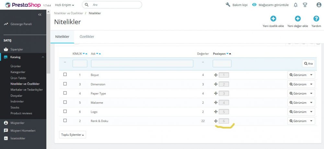Open the trophy merchant expertise icon
This screenshot has width=324, height=149.
(305, 5)
